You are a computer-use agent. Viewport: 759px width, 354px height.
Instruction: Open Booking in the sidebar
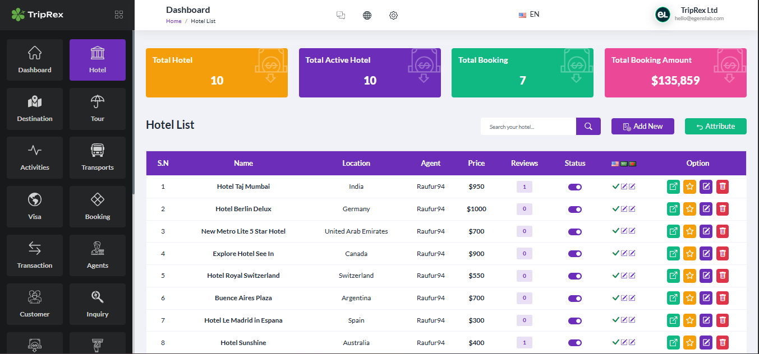[98, 207]
